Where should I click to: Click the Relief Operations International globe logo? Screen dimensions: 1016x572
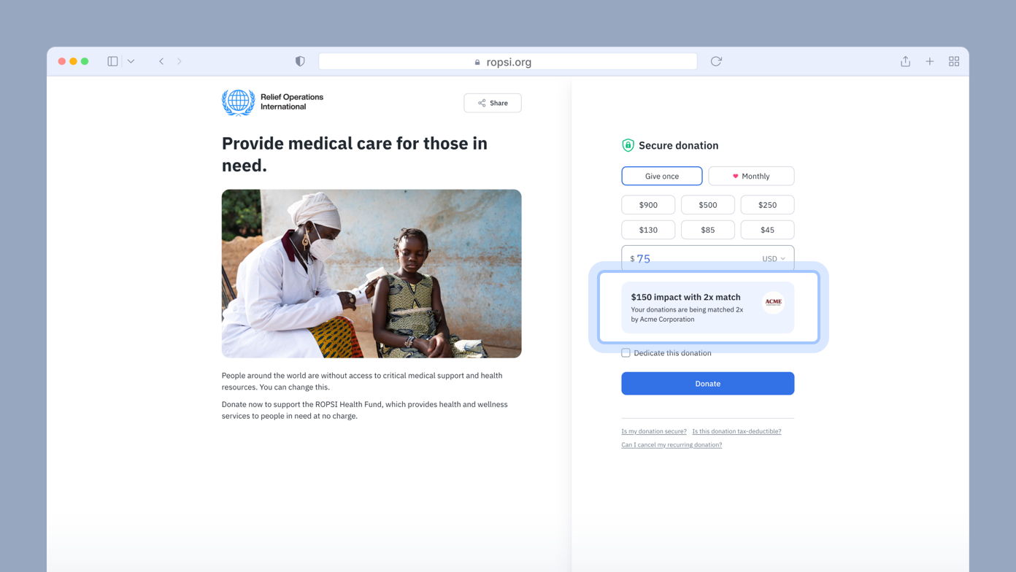tap(237, 102)
